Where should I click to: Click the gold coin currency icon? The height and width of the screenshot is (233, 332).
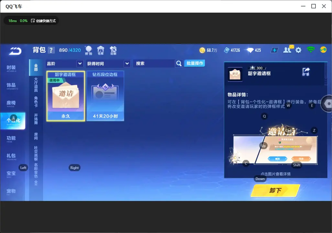[202, 50]
